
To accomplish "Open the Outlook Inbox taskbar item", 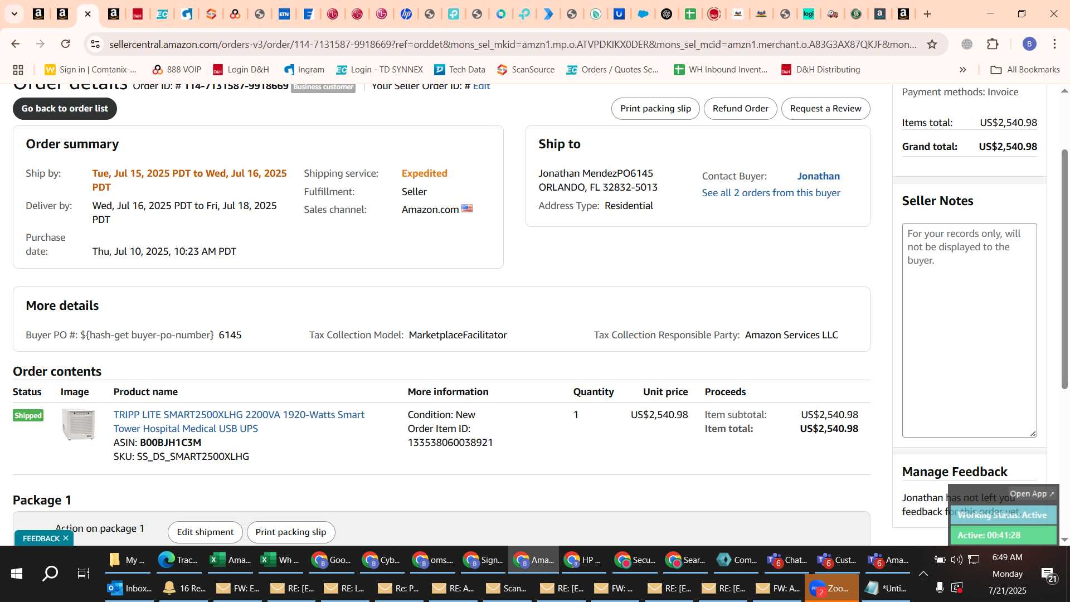I will tap(129, 589).
